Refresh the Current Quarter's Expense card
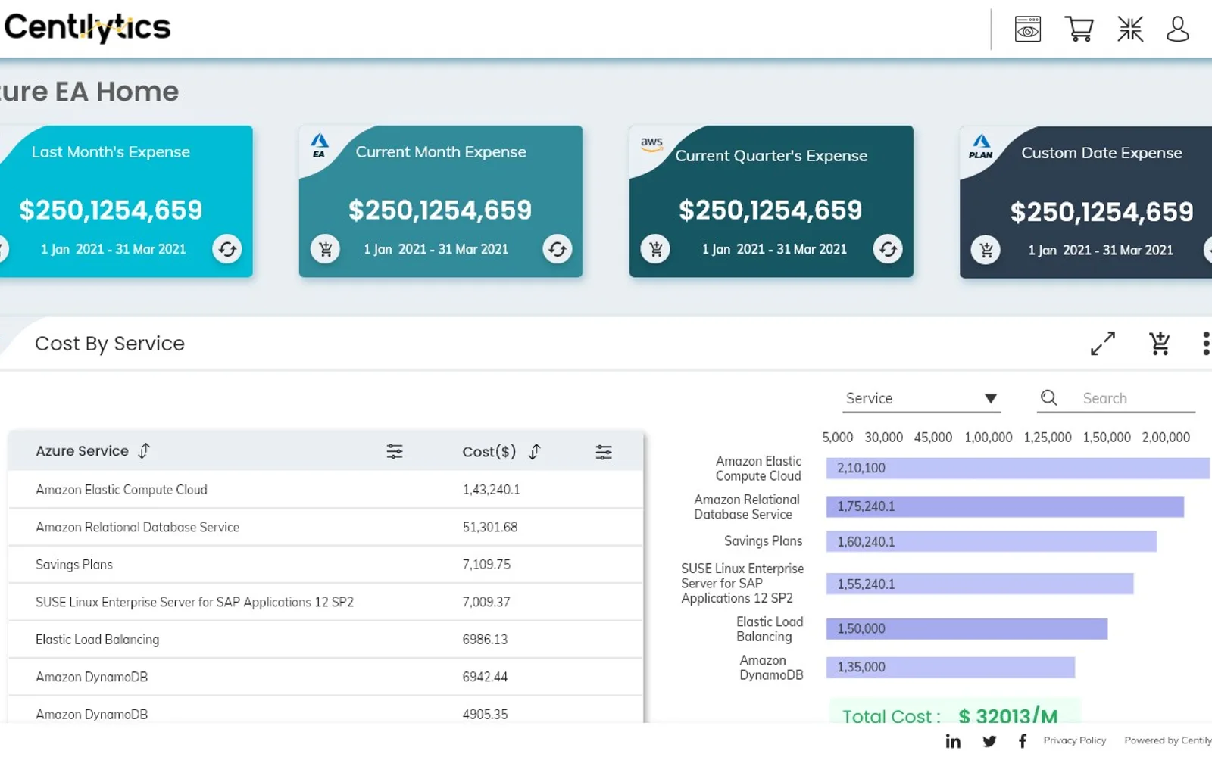 tap(887, 249)
